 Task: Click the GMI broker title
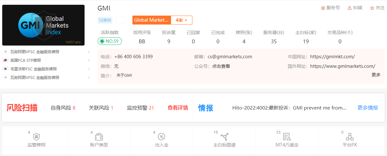point(104,8)
